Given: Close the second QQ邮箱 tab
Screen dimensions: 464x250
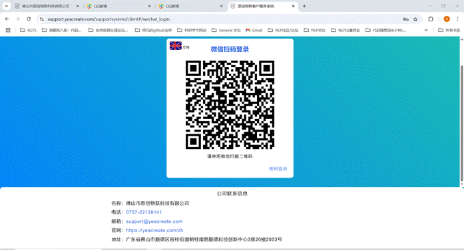Looking at the screenshot, I should pos(221,6).
